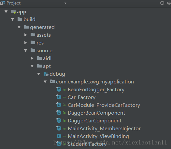Collapse the build folder arrow

click(13, 19)
